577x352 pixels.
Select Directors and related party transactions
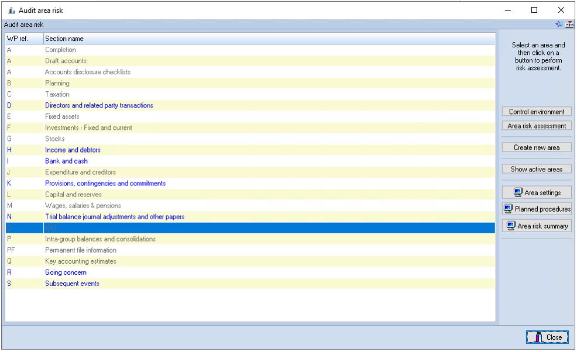click(250, 105)
